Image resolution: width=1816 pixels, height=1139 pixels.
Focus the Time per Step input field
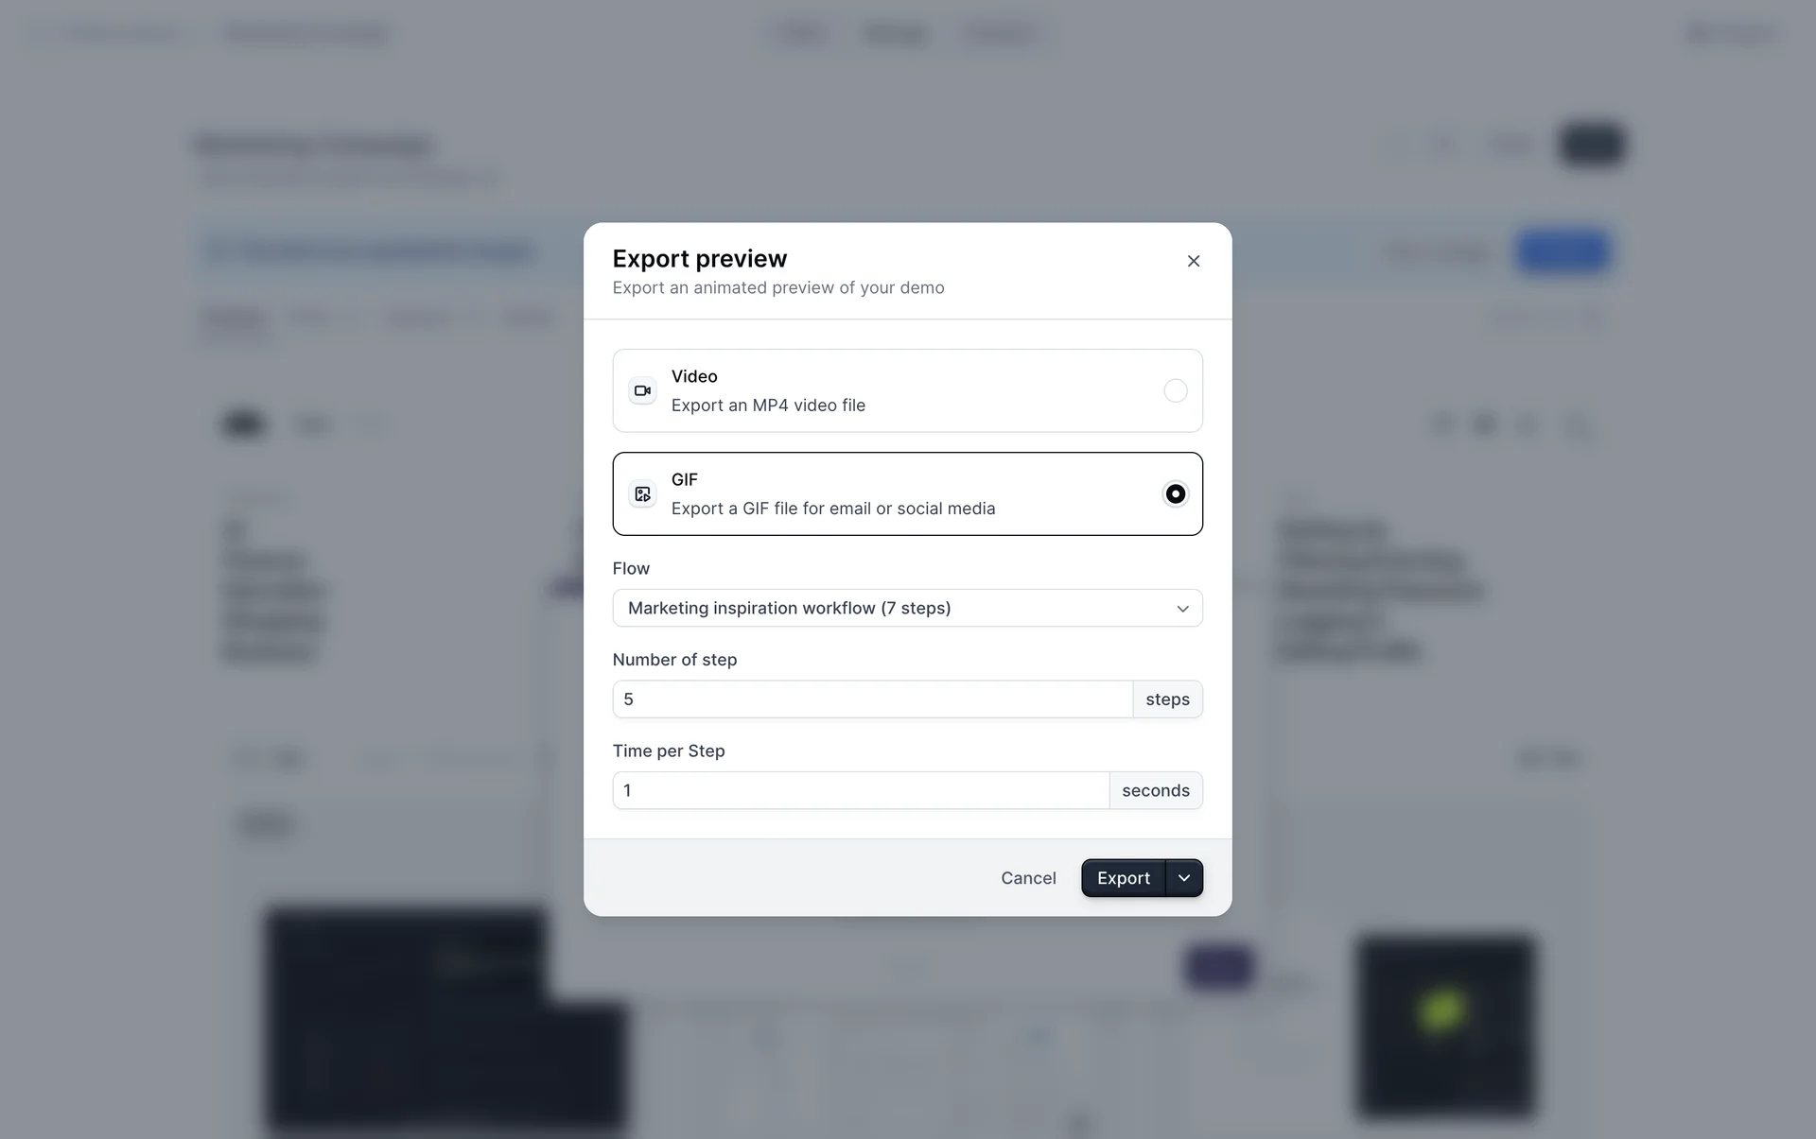click(x=861, y=790)
